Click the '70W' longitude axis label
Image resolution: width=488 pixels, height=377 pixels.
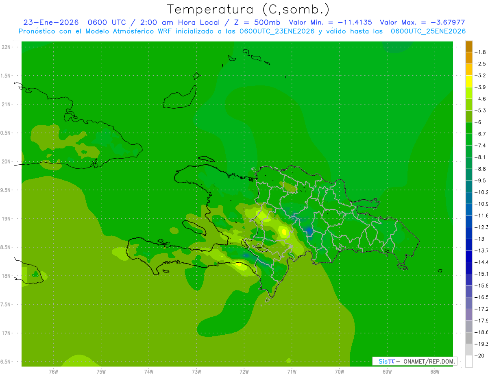[339, 372]
